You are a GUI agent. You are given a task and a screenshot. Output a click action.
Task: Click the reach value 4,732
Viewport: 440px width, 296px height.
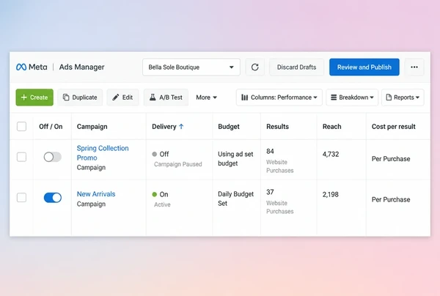tap(331, 154)
